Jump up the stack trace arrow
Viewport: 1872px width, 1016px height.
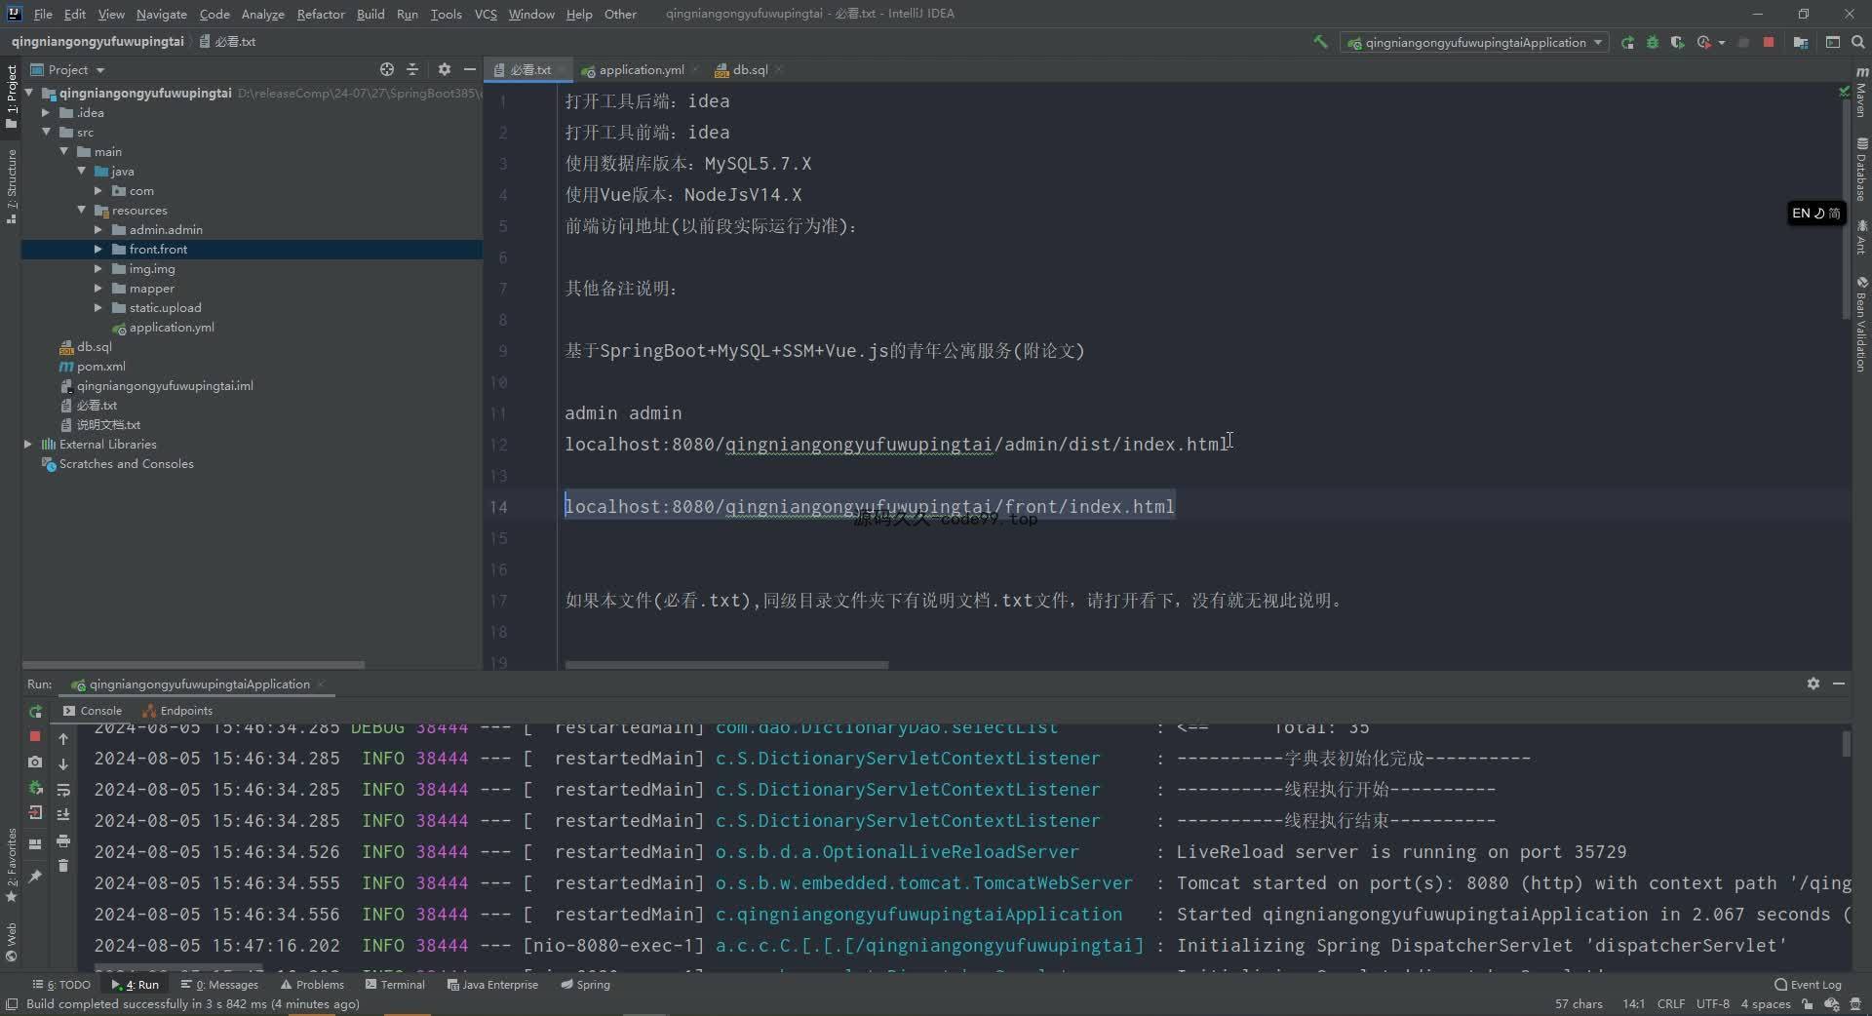point(63,739)
